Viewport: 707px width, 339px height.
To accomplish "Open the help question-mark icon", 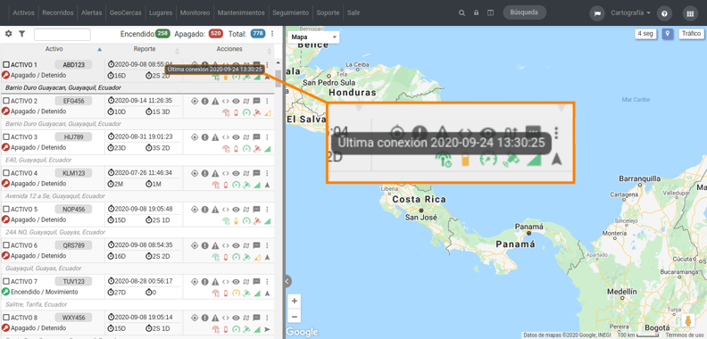I will [664, 13].
